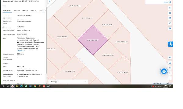Select the highlighted purple land parcel

pos(93,40)
